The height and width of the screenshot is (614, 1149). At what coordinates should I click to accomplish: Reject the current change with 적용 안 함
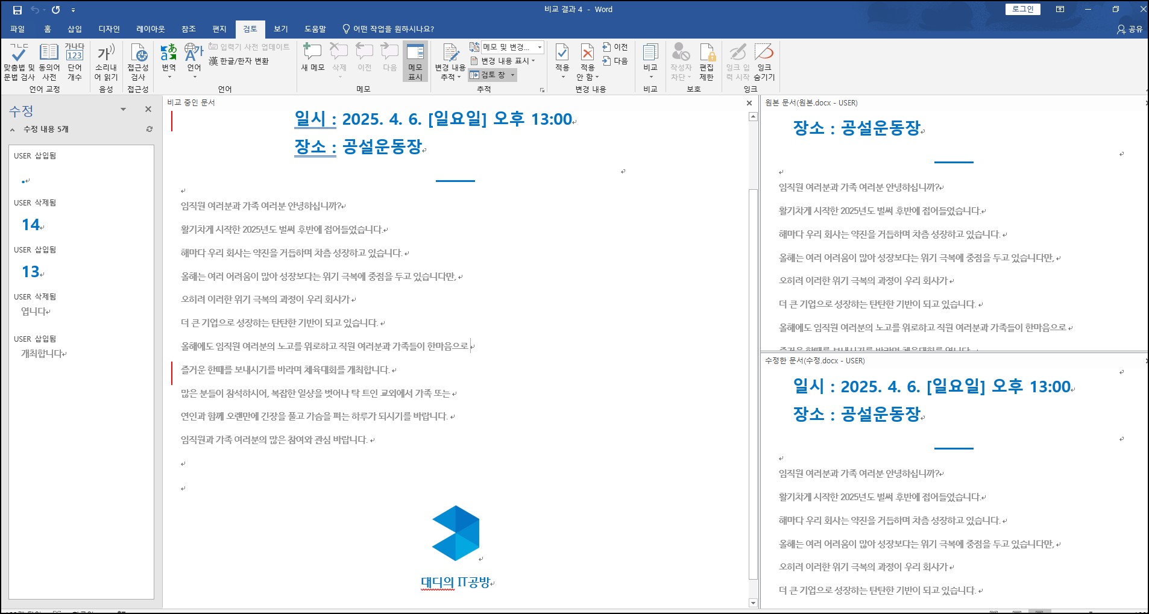tap(587, 59)
